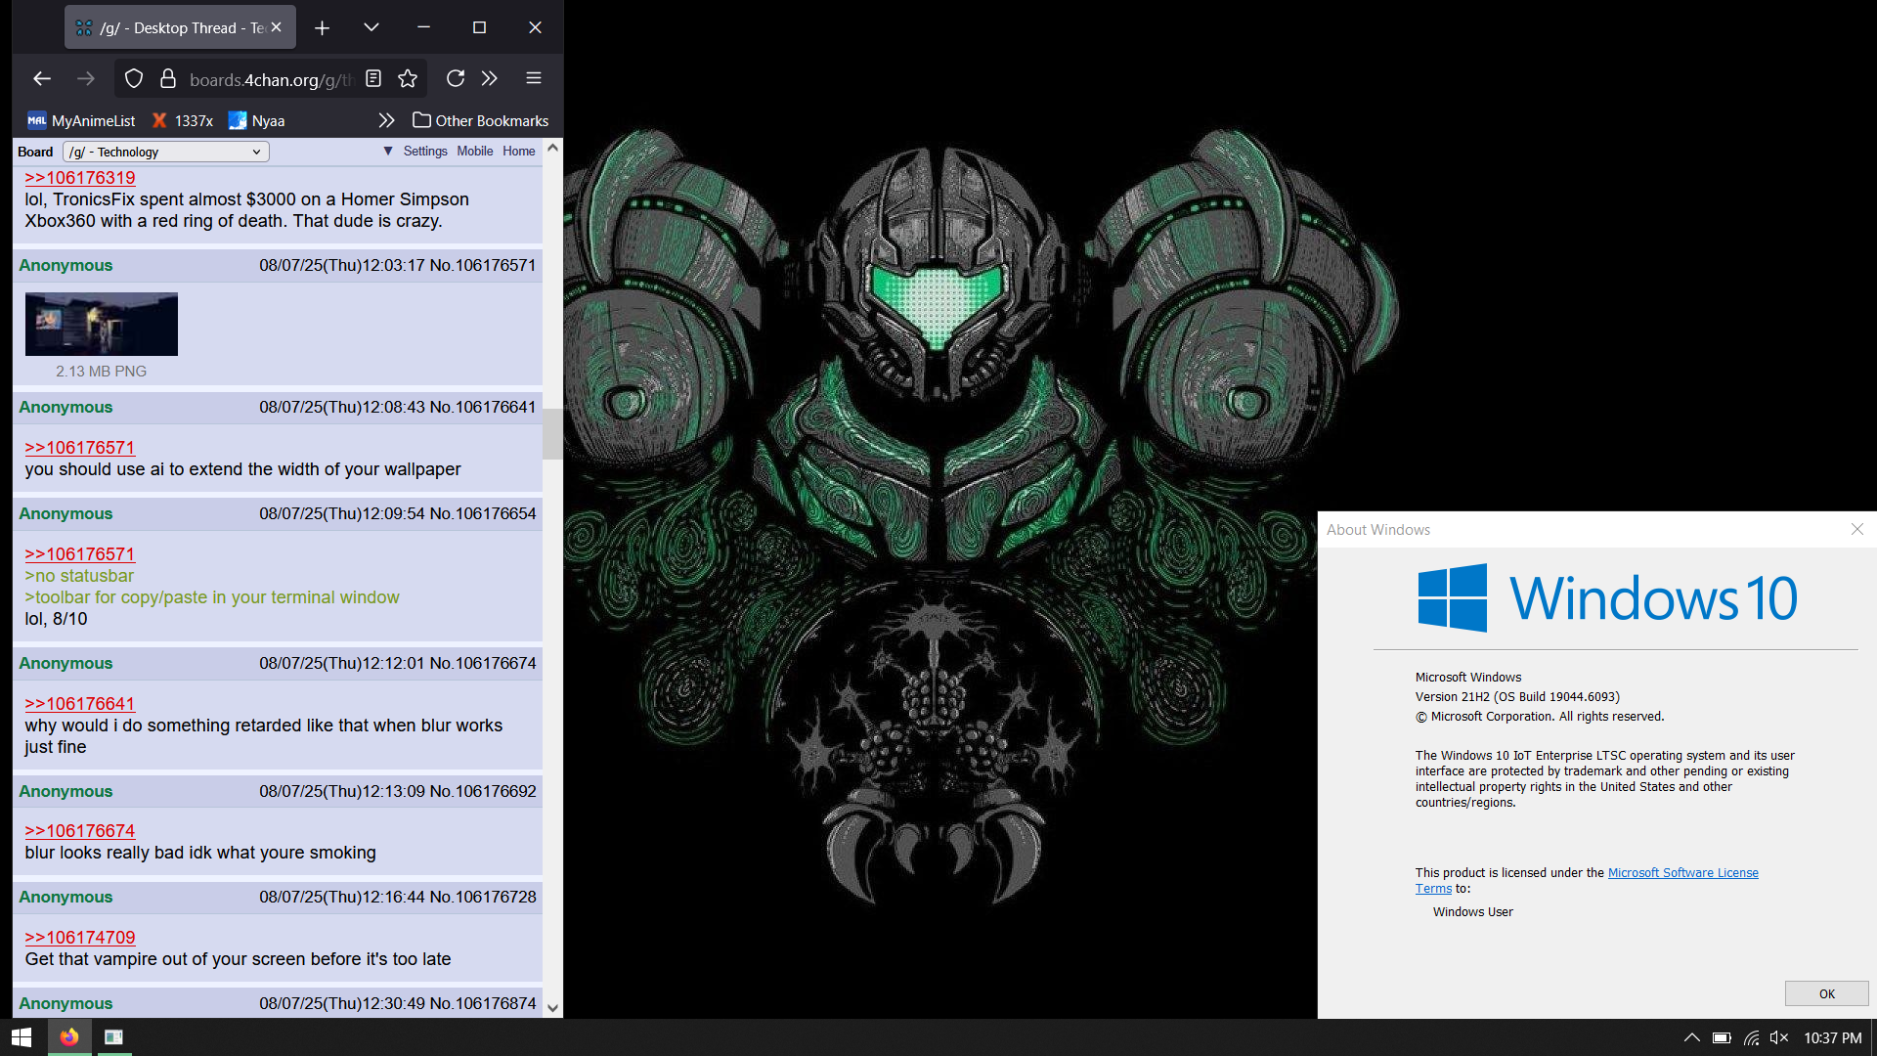Expand the 2.13 MB PNG thumbnail image
The width and height of the screenshot is (1877, 1056).
pyautogui.click(x=102, y=324)
